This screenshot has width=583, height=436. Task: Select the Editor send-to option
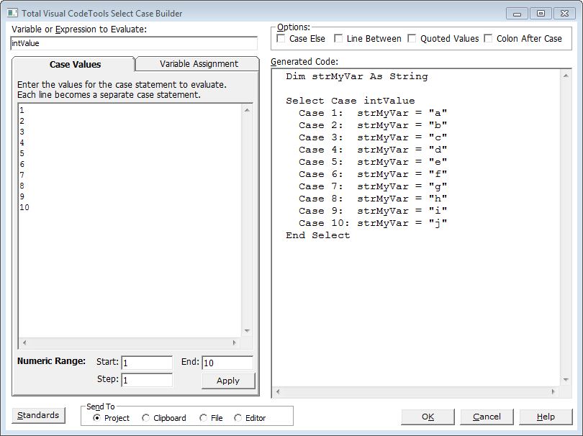tap(238, 418)
